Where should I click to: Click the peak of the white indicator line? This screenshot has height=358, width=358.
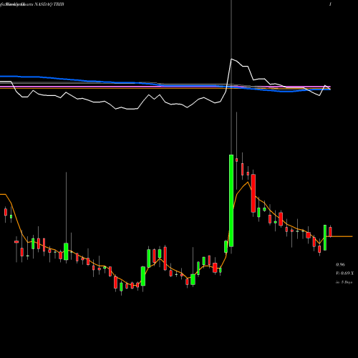pos(231,59)
